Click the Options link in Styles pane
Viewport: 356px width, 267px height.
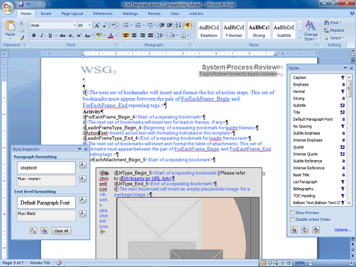coord(343,230)
